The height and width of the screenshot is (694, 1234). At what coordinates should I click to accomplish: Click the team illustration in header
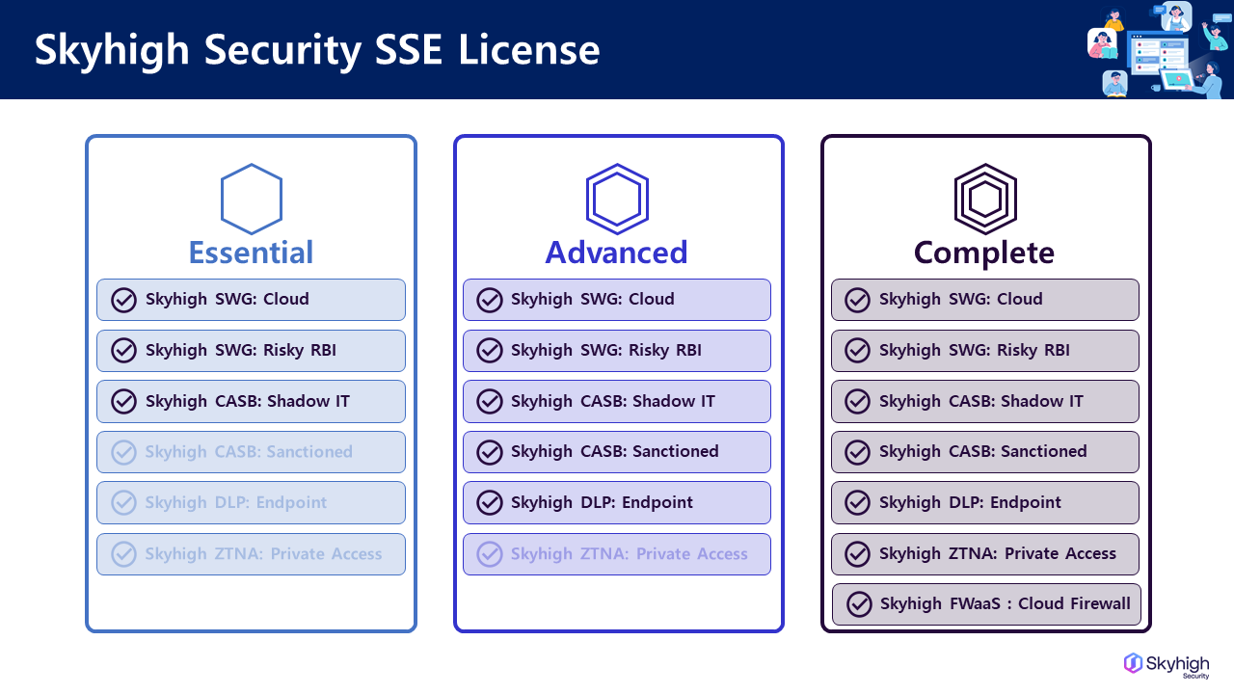coord(1159,49)
